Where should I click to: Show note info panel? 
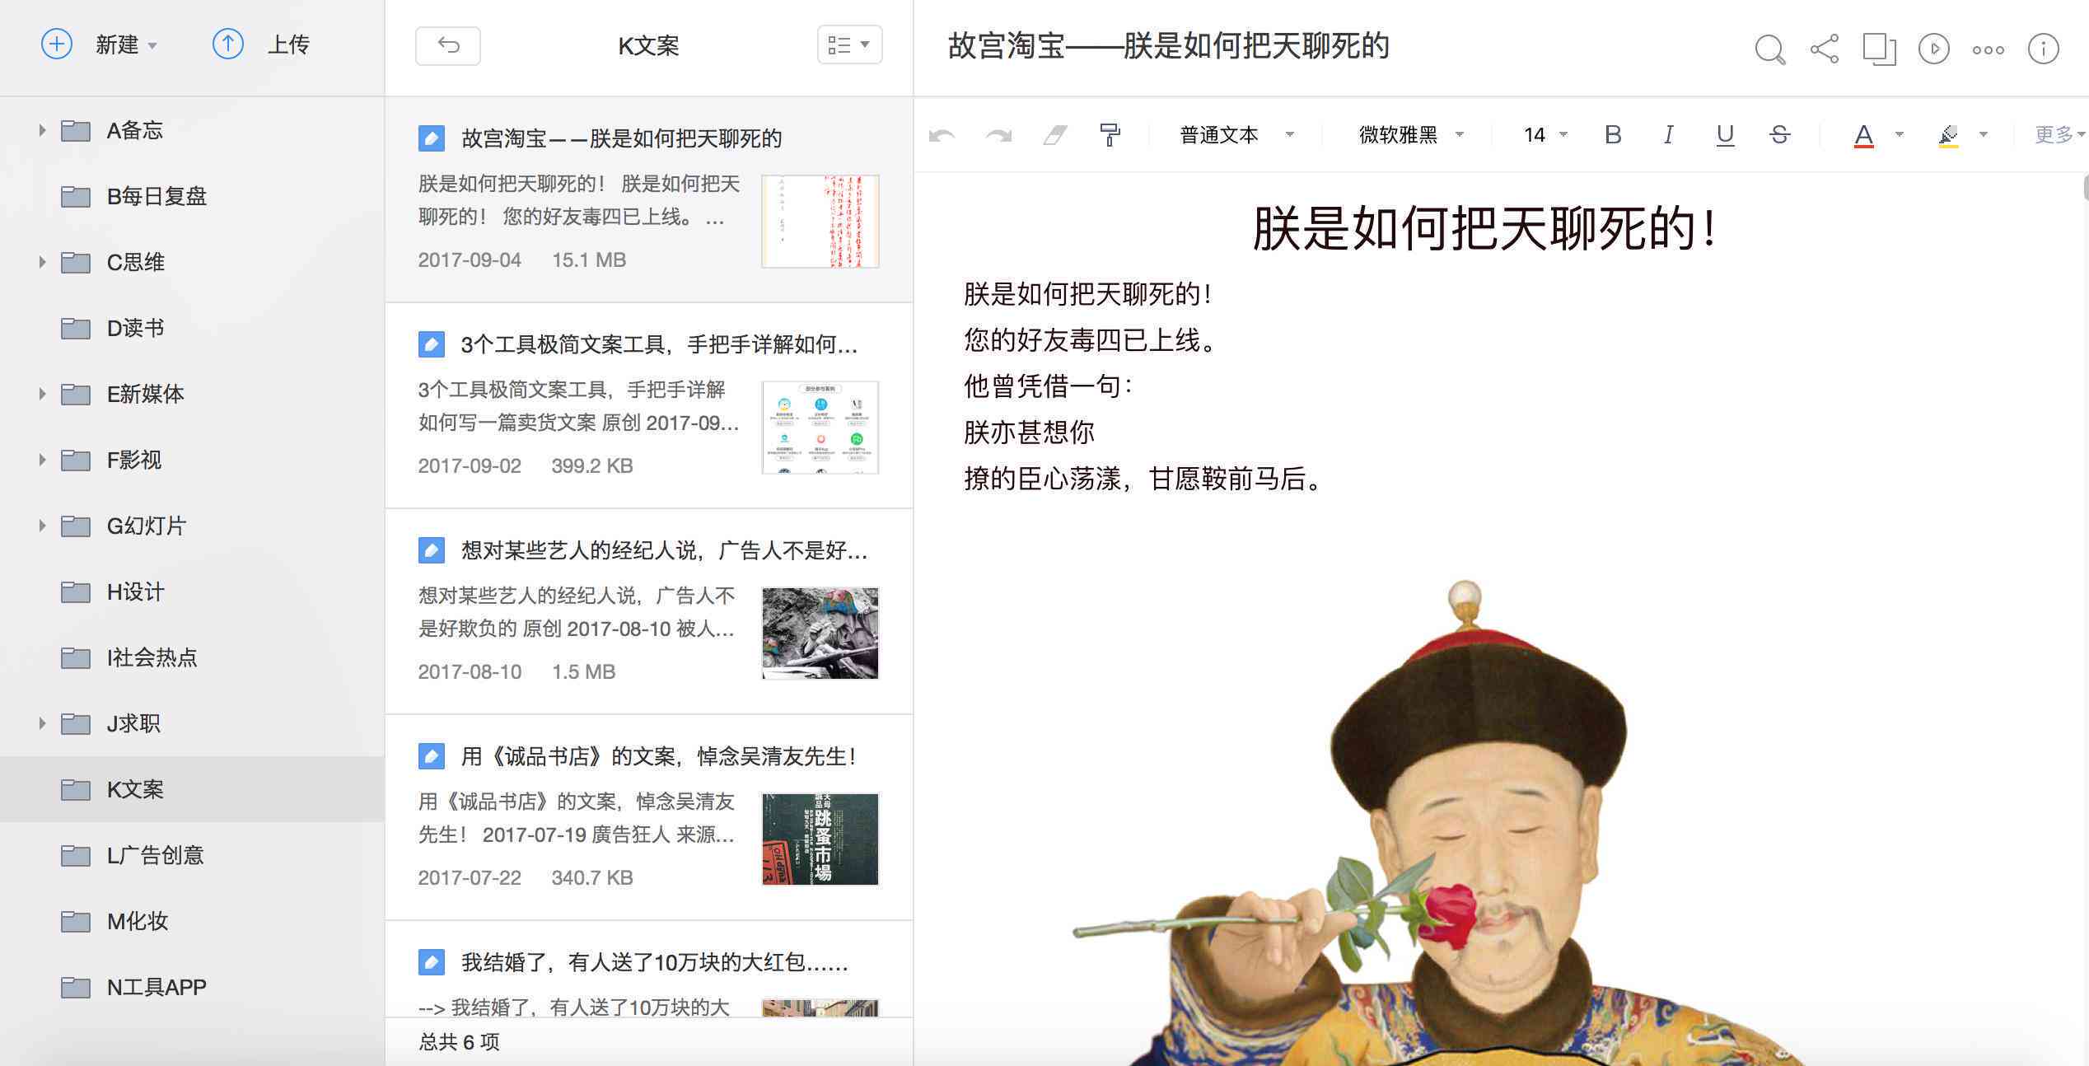tap(2043, 49)
